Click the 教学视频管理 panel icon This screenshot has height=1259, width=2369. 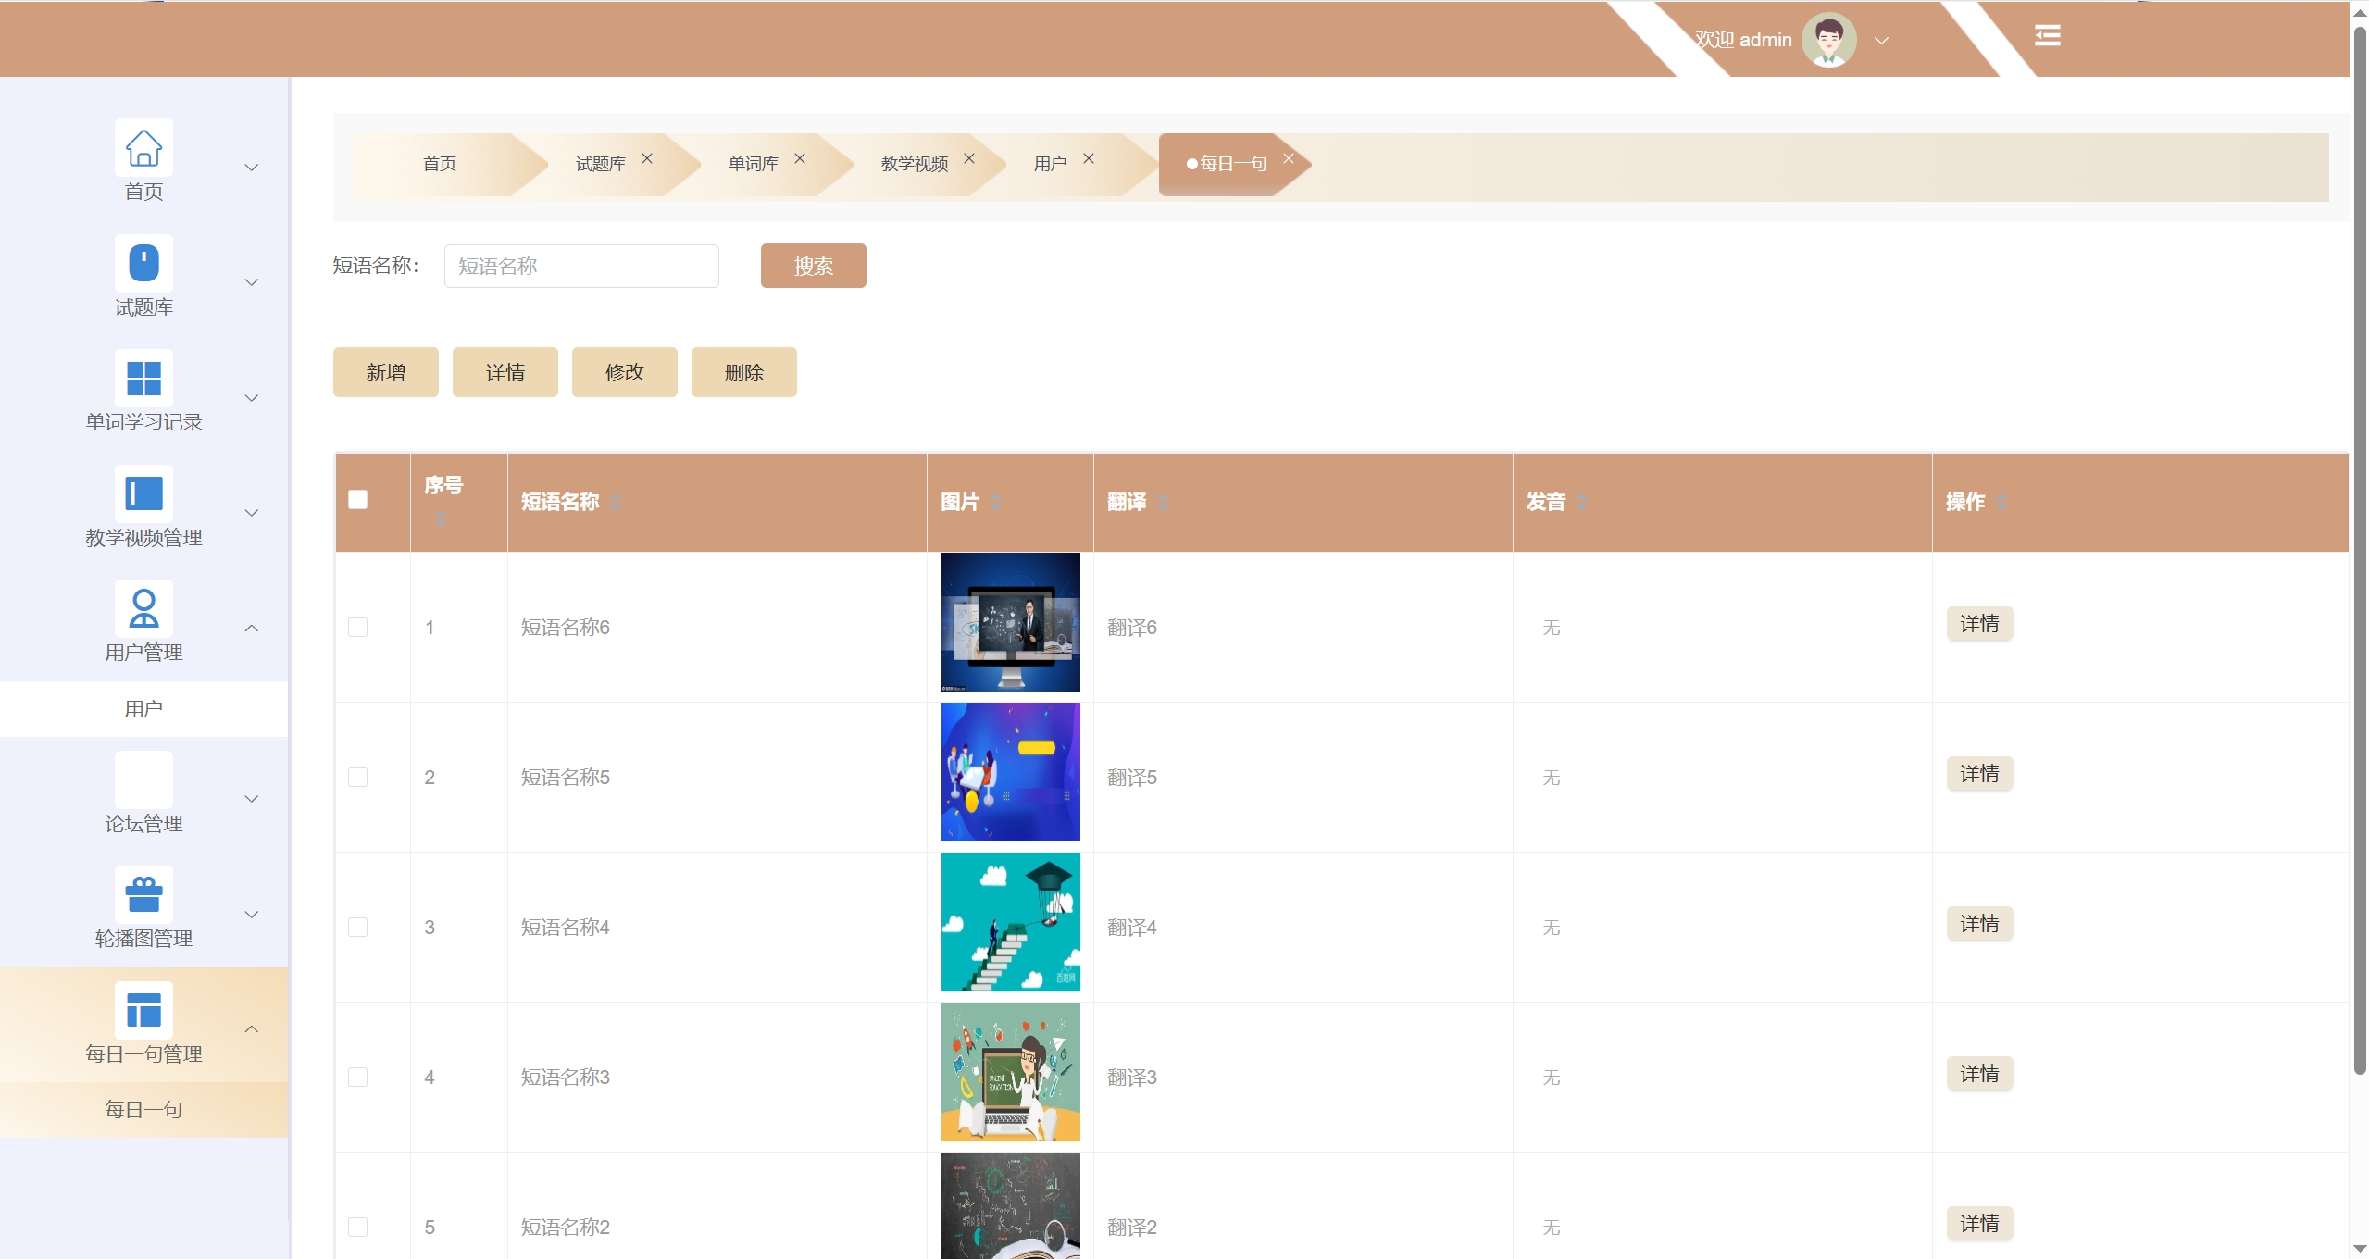click(143, 492)
